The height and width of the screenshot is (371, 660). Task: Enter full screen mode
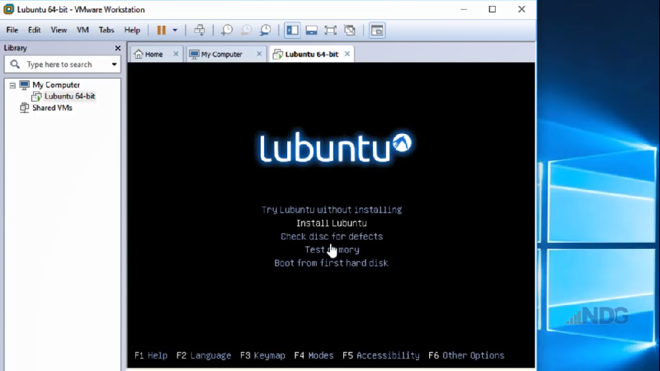(331, 30)
